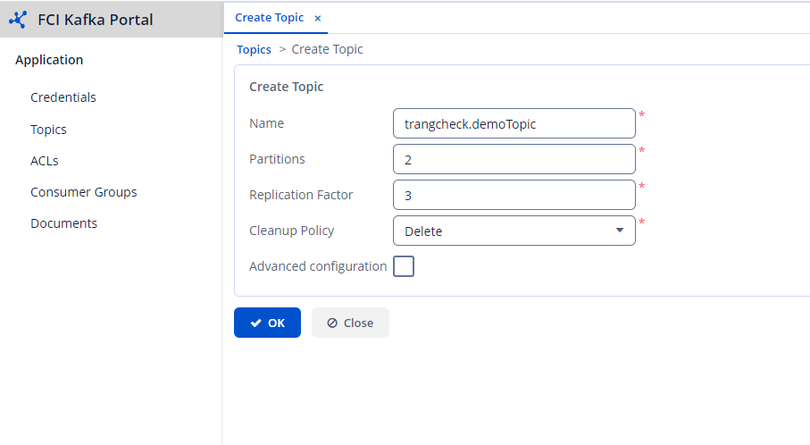The width and height of the screenshot is (810, 445).
Task: Click the Create Topic breadcrumb text
Action: pyautogui.click(x=327, y=49)
